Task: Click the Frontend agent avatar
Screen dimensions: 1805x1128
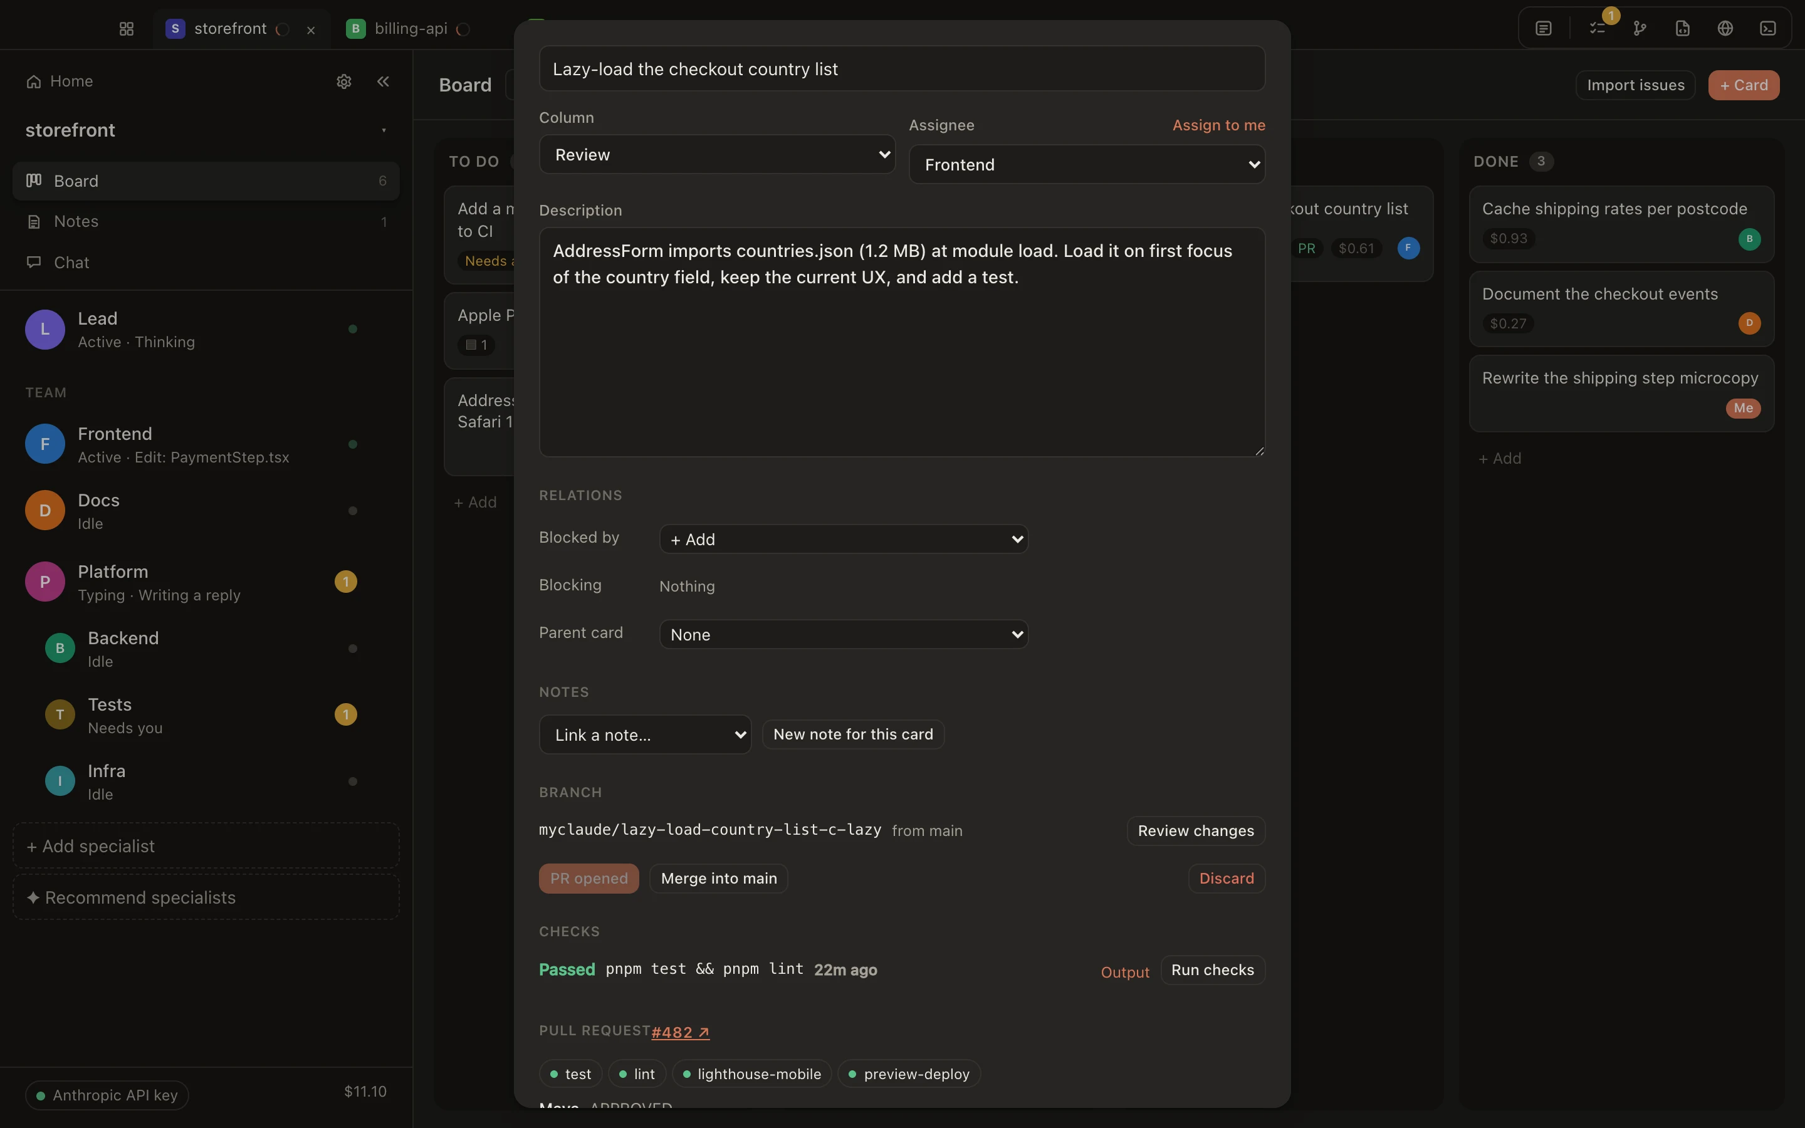Action: pyautogui.click(x=44, y=444)
